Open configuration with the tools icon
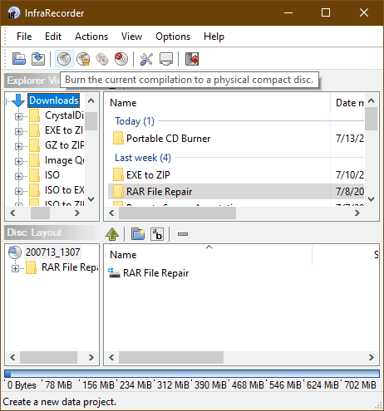This screenshot has height=411, width=384. (x=146, y=59)
